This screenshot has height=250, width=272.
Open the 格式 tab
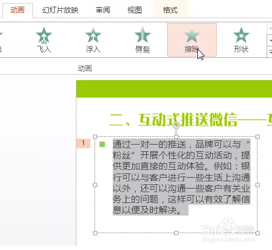click(x=170, y=10)
